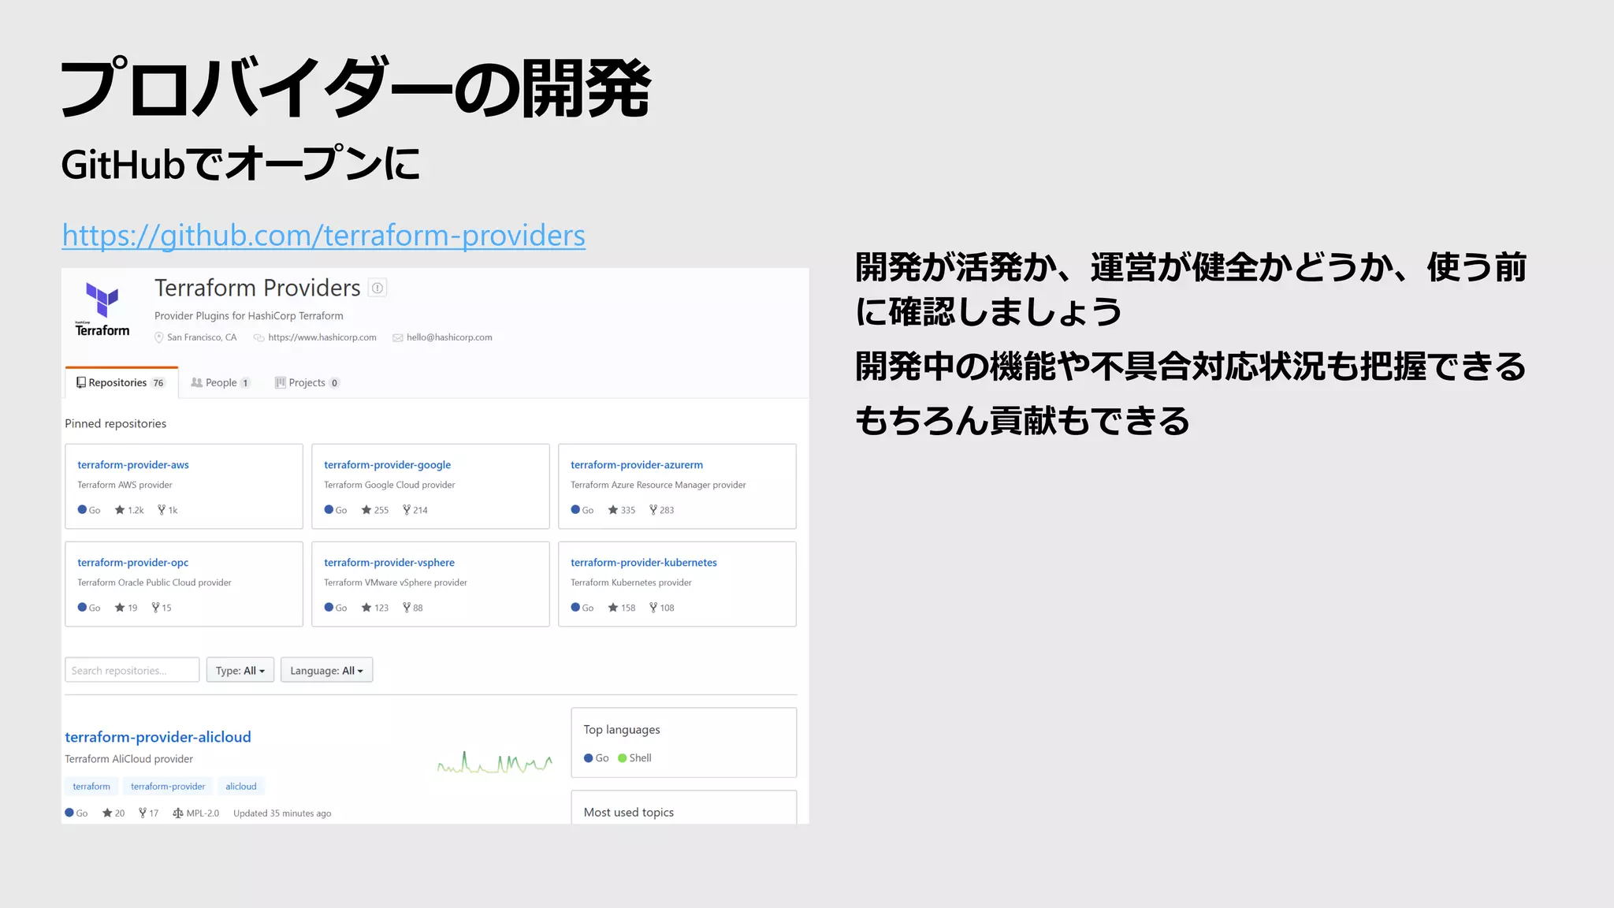
Task: Click the star icon showing 123 on vsphere card
Action: [x=366, y=608]
